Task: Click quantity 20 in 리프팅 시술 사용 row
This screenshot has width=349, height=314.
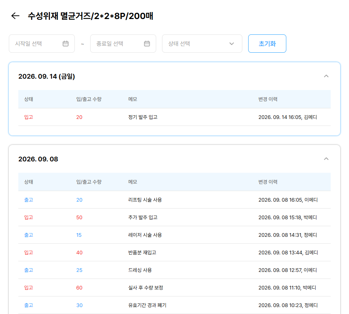Action: [x=79, y=200]
